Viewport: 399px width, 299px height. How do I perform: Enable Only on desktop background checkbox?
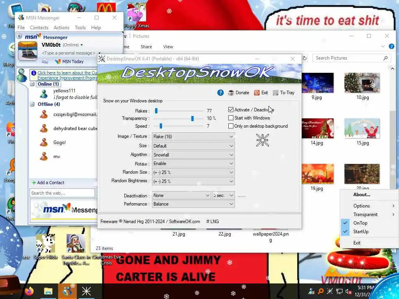tap(231, 126)
